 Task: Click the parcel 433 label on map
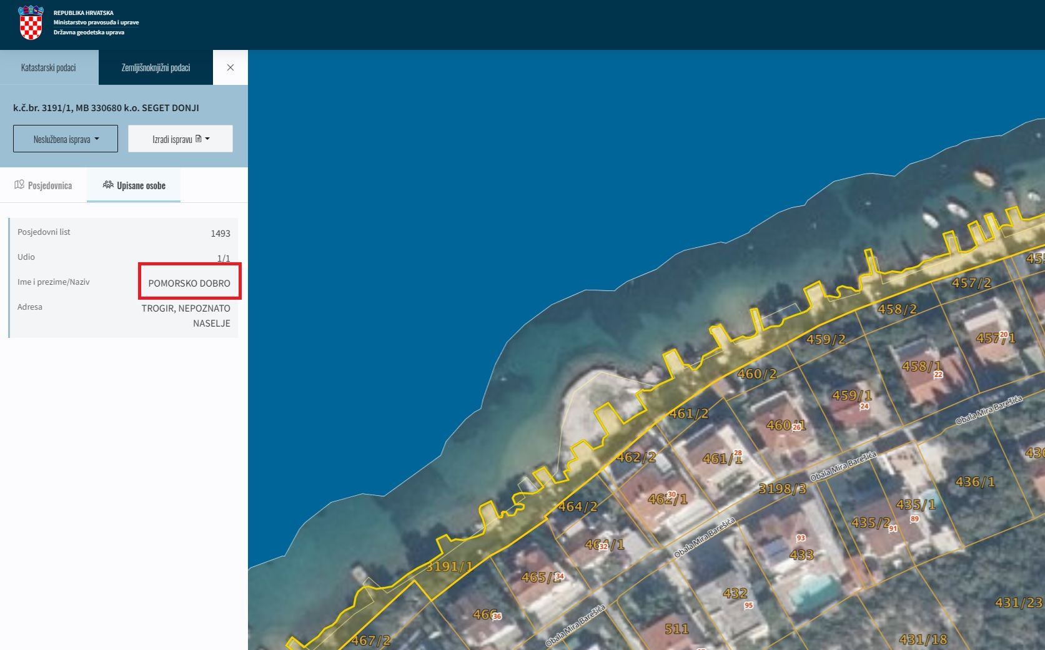click(801, 554)
